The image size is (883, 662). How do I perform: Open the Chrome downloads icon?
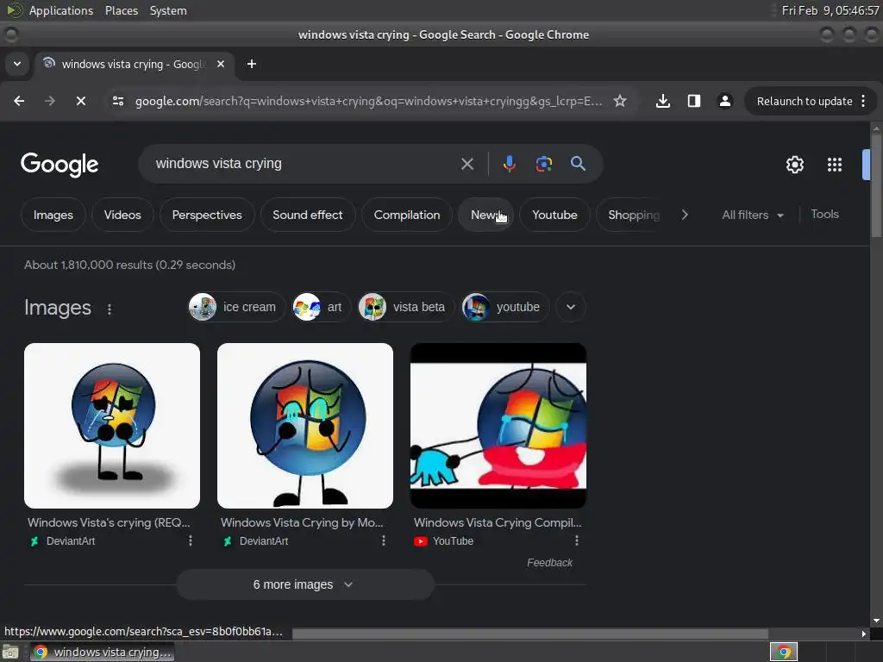coord(663,101)
